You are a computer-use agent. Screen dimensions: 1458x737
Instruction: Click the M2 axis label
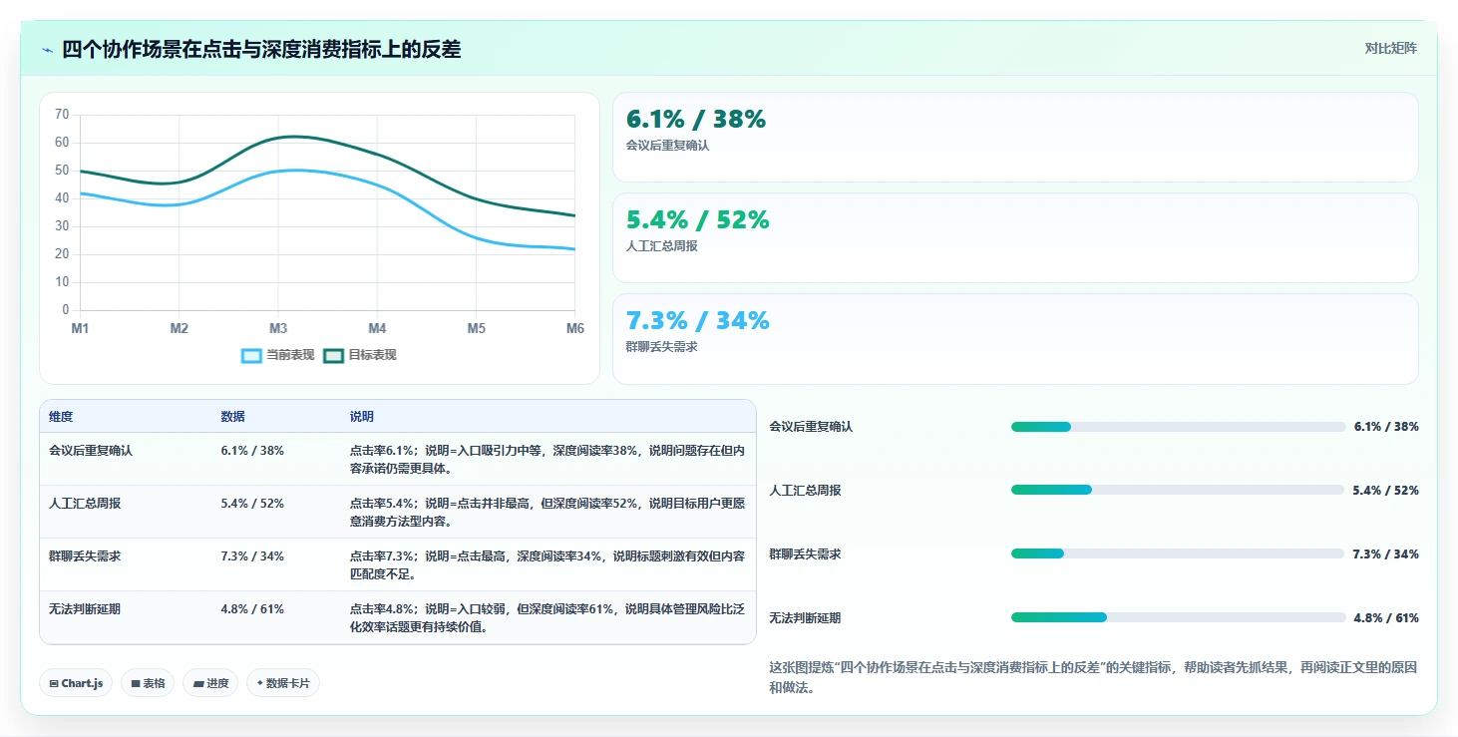point(180,328)
